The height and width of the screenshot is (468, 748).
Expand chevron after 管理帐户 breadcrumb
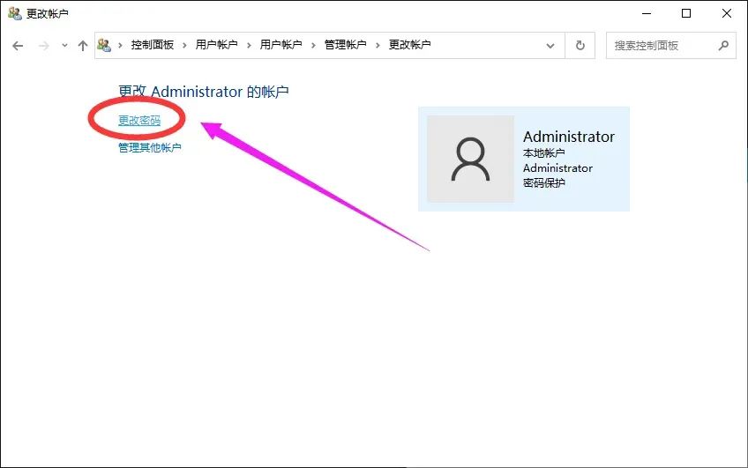point(378,45)
